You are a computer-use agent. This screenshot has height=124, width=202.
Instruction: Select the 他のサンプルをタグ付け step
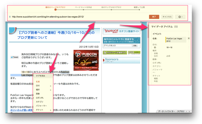coord(111,7)
